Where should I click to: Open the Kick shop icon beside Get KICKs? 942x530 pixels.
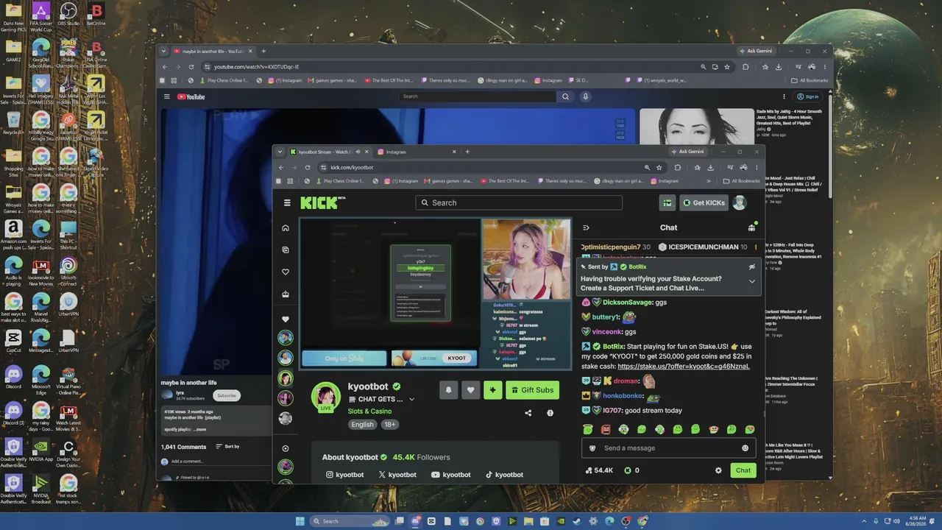click(667, 203)
